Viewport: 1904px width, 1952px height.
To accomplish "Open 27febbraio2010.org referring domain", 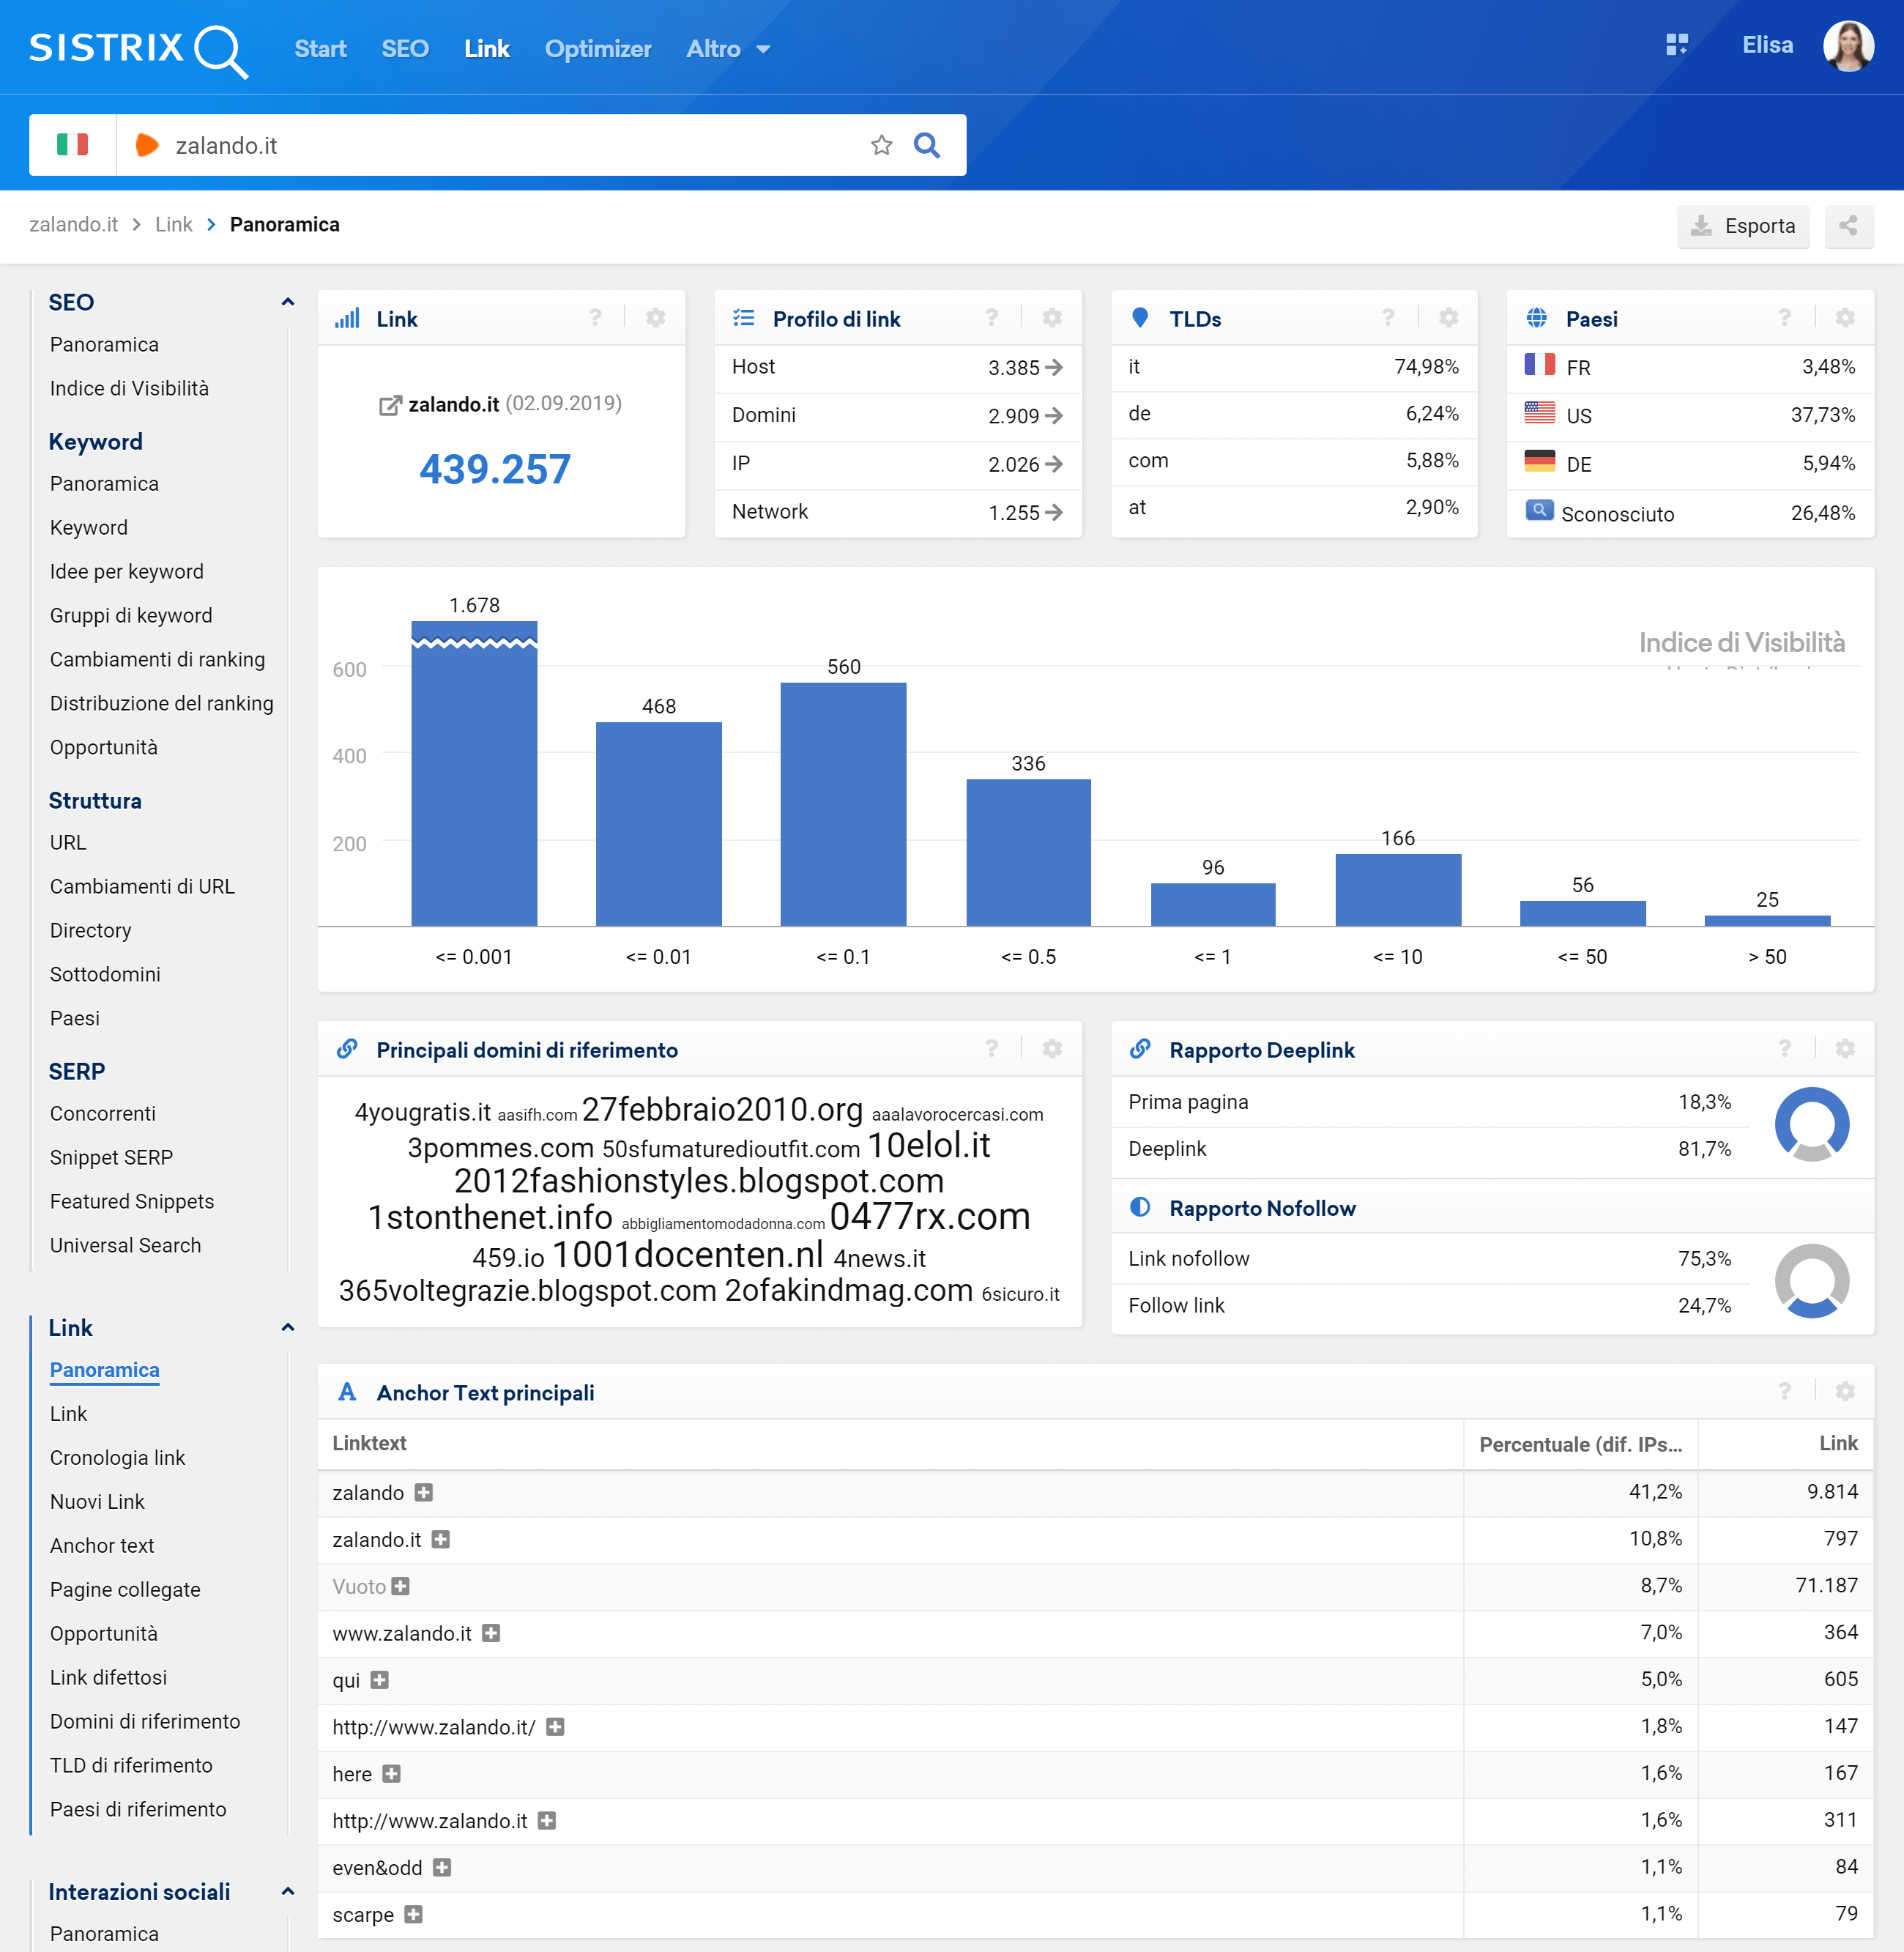I will pyautogui.click(x=722, y=1109).
